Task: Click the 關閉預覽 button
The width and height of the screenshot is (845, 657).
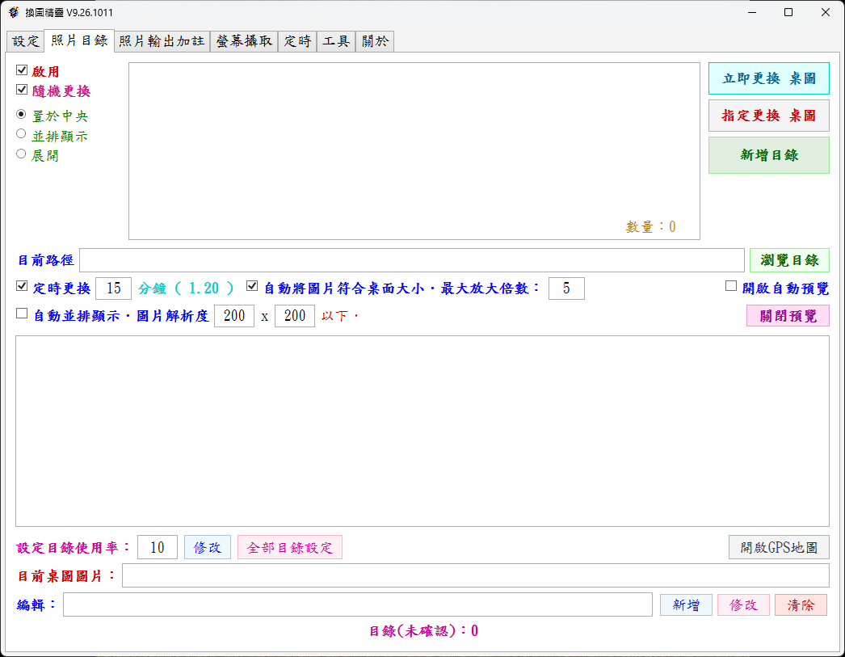Action: coord(788,316)
